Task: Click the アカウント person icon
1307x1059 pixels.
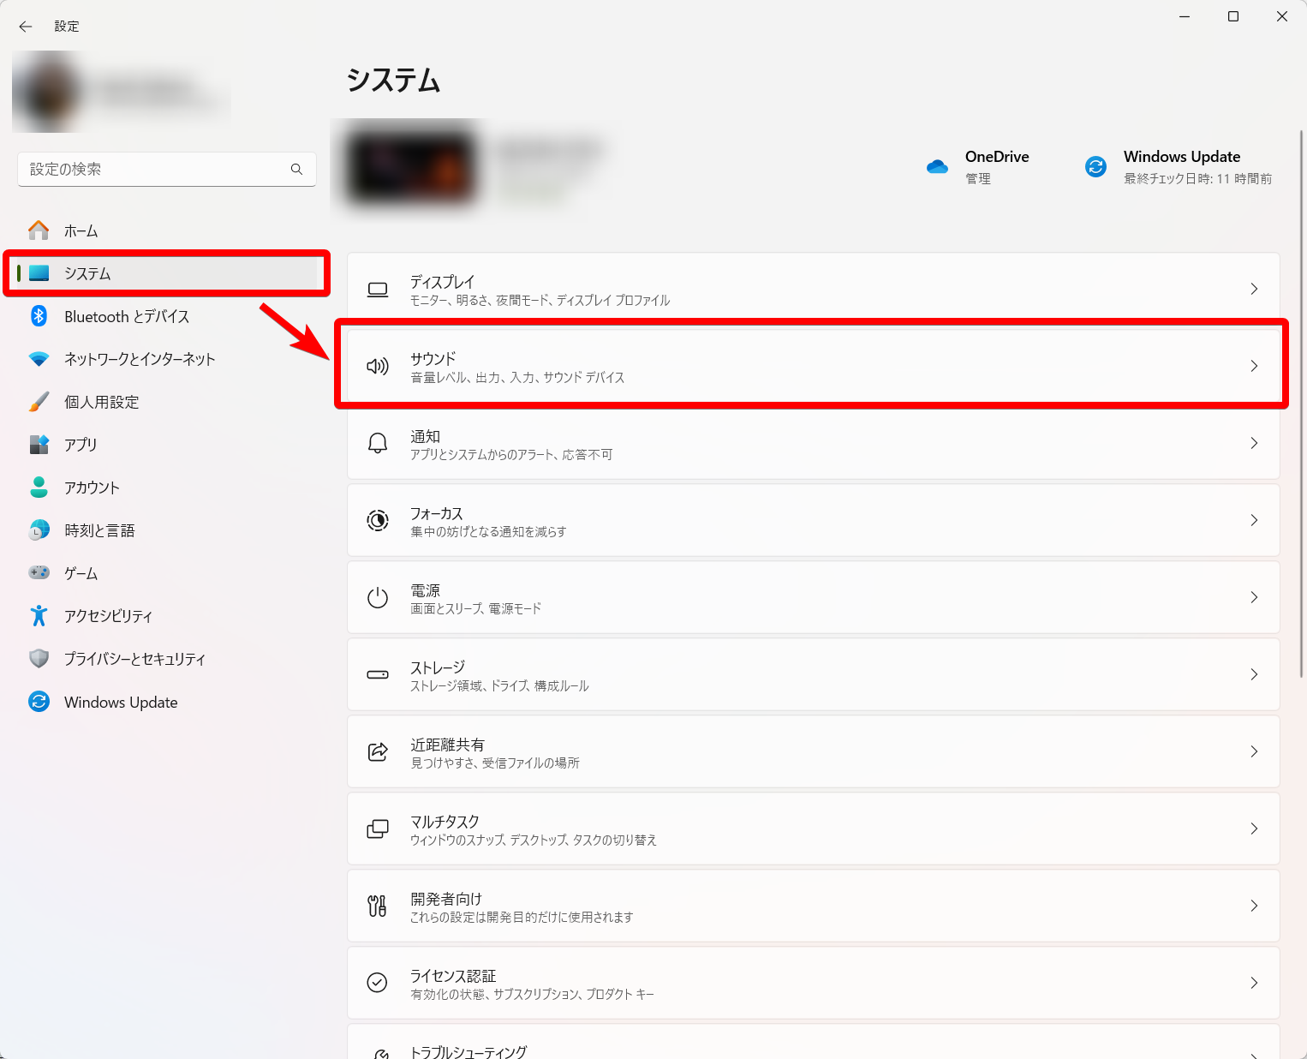Action: 39,488
